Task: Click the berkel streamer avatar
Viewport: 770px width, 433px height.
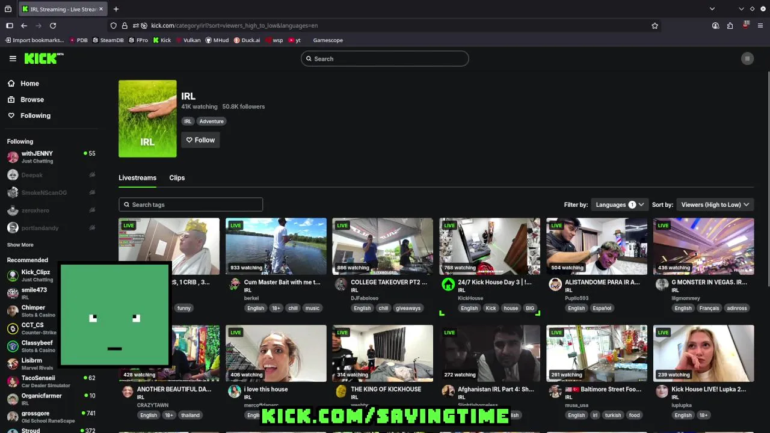Action: click(x=235, y=284)
